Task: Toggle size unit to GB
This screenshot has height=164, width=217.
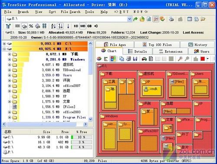Action: click(x=89, y=26)
